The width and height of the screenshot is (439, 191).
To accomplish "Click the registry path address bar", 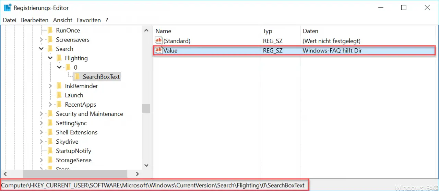I will click(153, 185).
